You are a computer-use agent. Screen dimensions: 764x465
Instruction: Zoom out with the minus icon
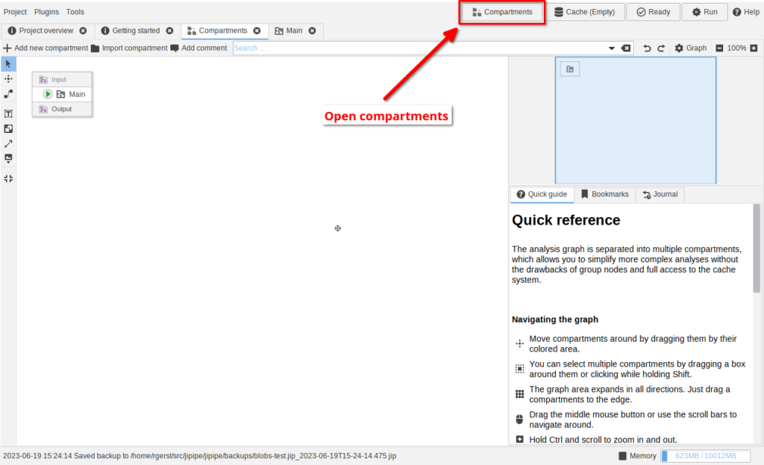(719, 49)
